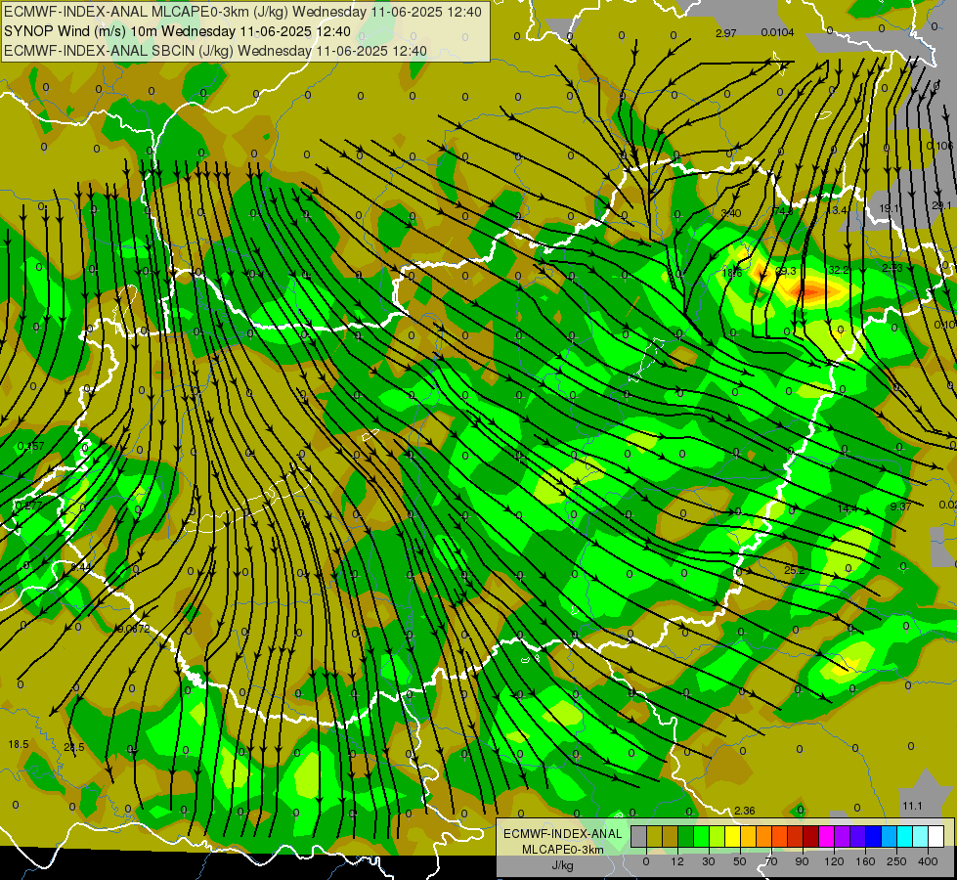Click the map value 11.1
Image resolution: width=957 pixels, height=880 pixels.
point(912,806)
